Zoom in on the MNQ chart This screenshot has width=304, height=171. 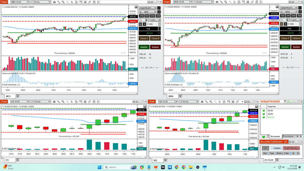click(226, 2)
